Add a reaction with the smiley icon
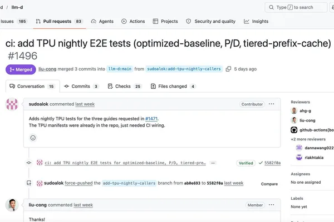 pos(33,138)
